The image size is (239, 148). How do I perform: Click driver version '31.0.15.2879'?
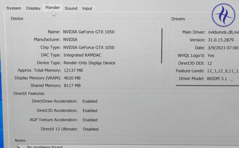click(220, 40)
